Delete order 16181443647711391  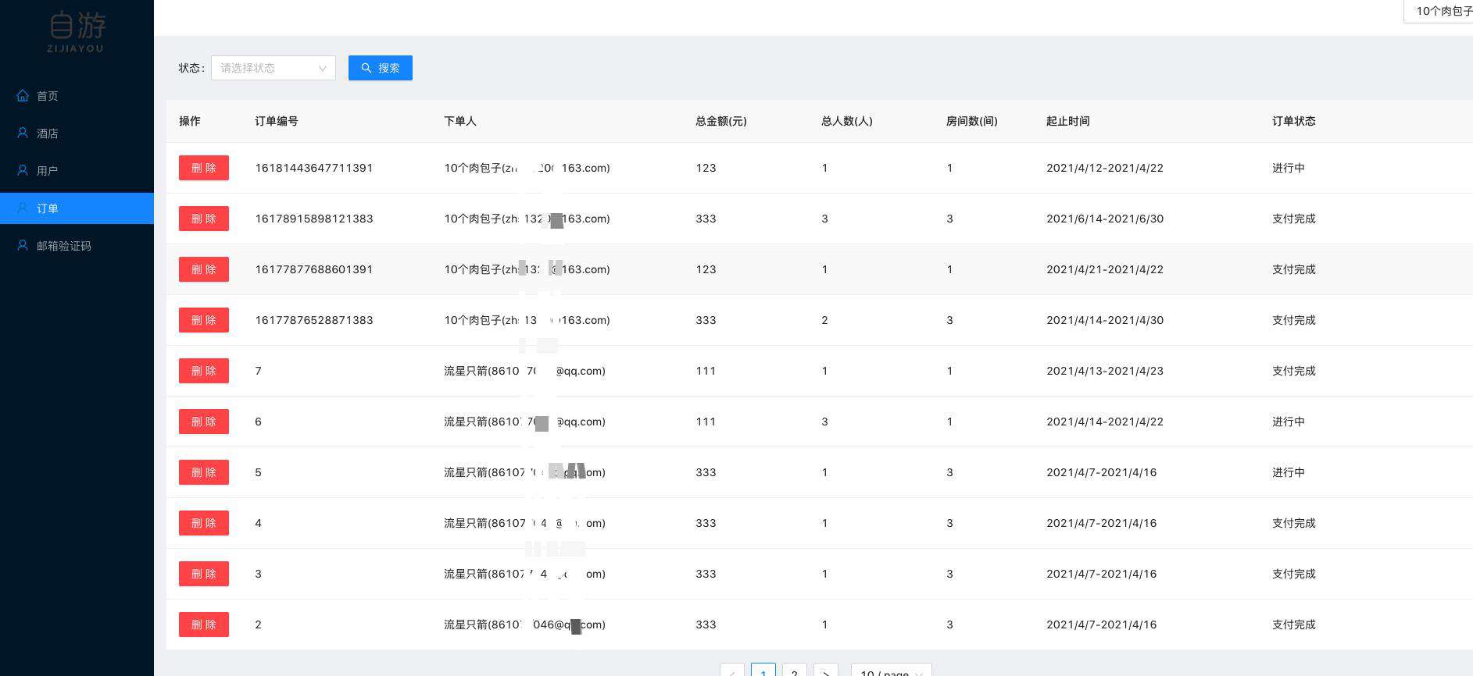[x=204, y=168]
